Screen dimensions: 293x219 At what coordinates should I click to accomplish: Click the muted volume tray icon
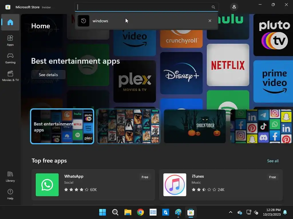[x=256, y=212]
